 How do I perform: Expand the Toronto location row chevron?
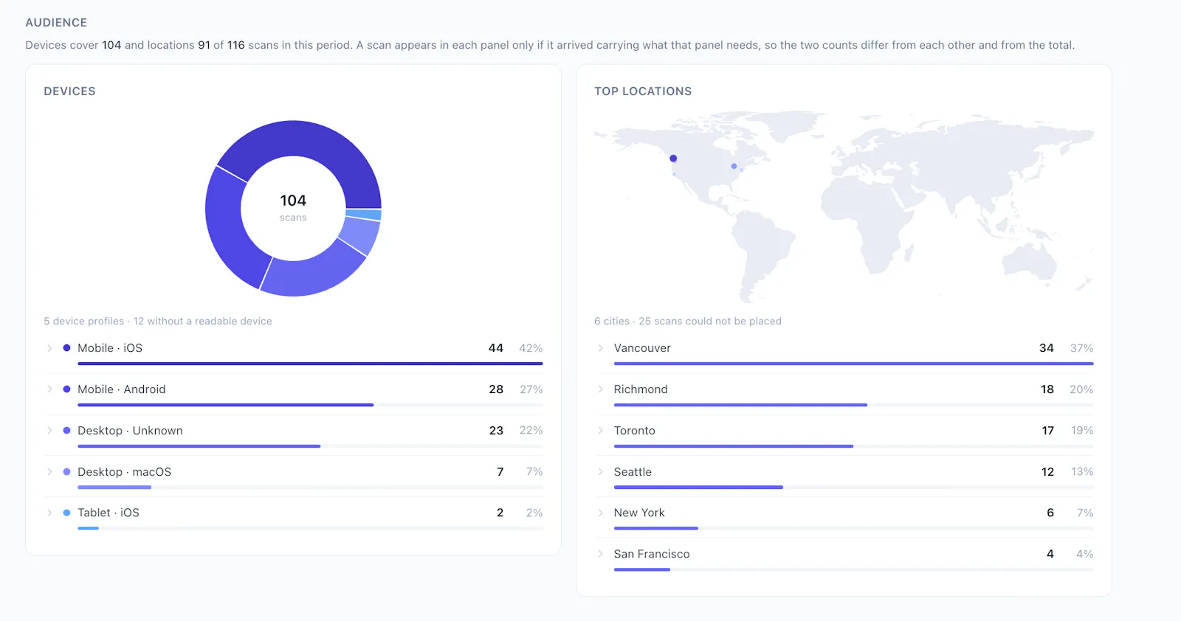600,431
